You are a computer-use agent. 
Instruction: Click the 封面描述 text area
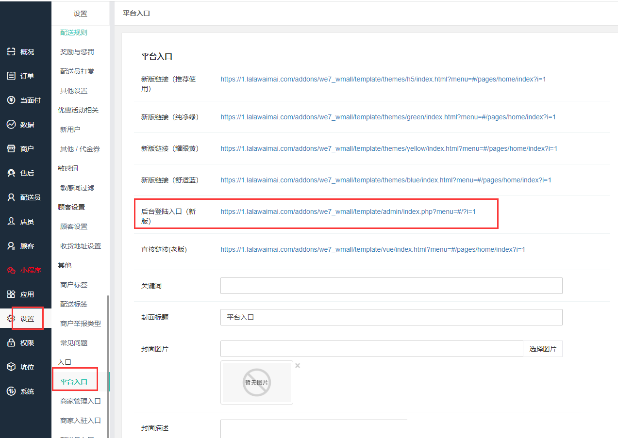tap(314, 429)
